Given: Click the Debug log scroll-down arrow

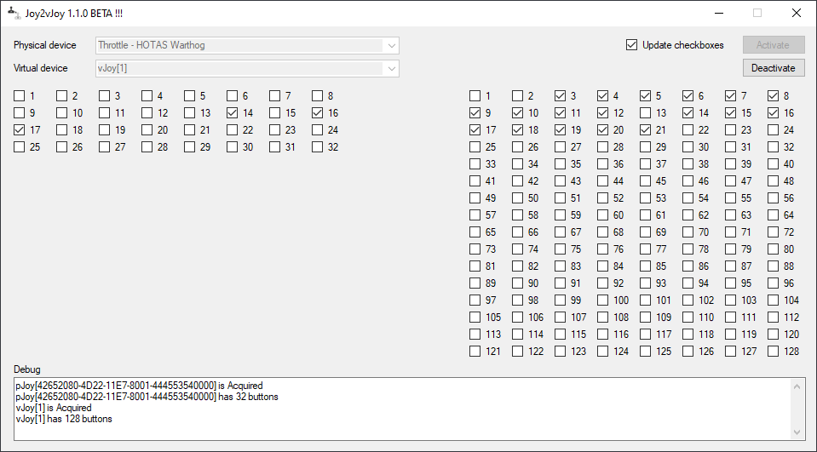Looking at the screenshot, I should pos(797,432).
